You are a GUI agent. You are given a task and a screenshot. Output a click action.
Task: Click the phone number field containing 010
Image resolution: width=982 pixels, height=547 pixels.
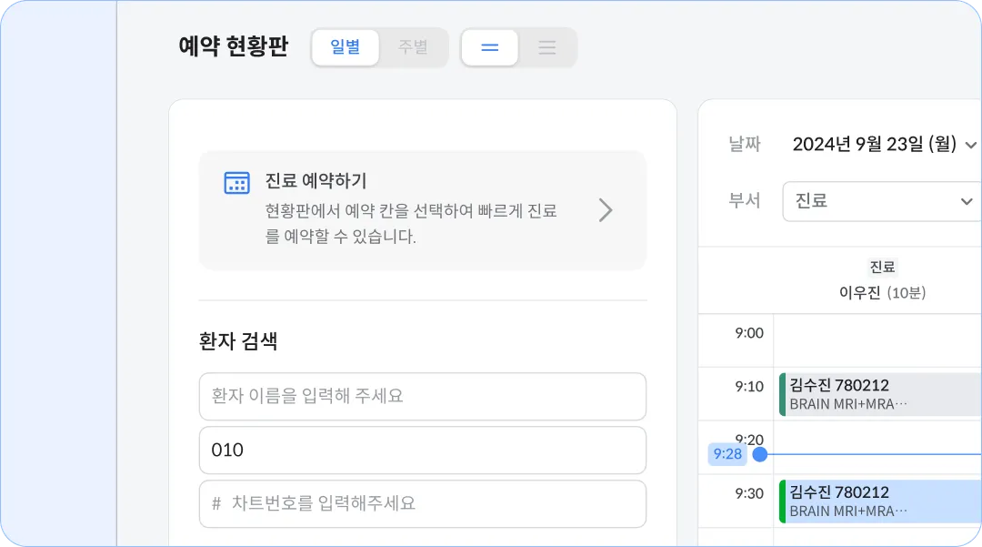tap(422, 450)
